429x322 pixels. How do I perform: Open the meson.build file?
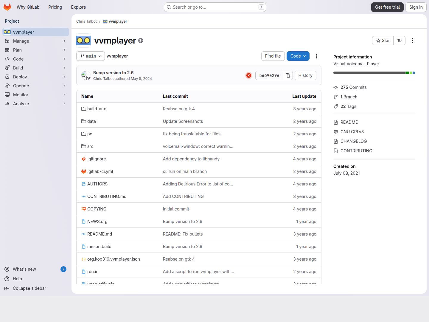(99, 247)
